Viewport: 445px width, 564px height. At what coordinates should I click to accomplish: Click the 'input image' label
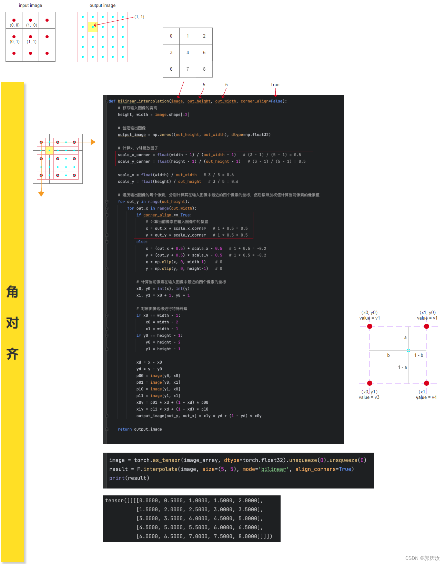click(x=30, y=6)
